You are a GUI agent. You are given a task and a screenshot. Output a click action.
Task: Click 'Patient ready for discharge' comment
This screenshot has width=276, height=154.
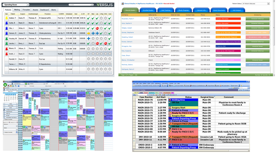[232, 113]
